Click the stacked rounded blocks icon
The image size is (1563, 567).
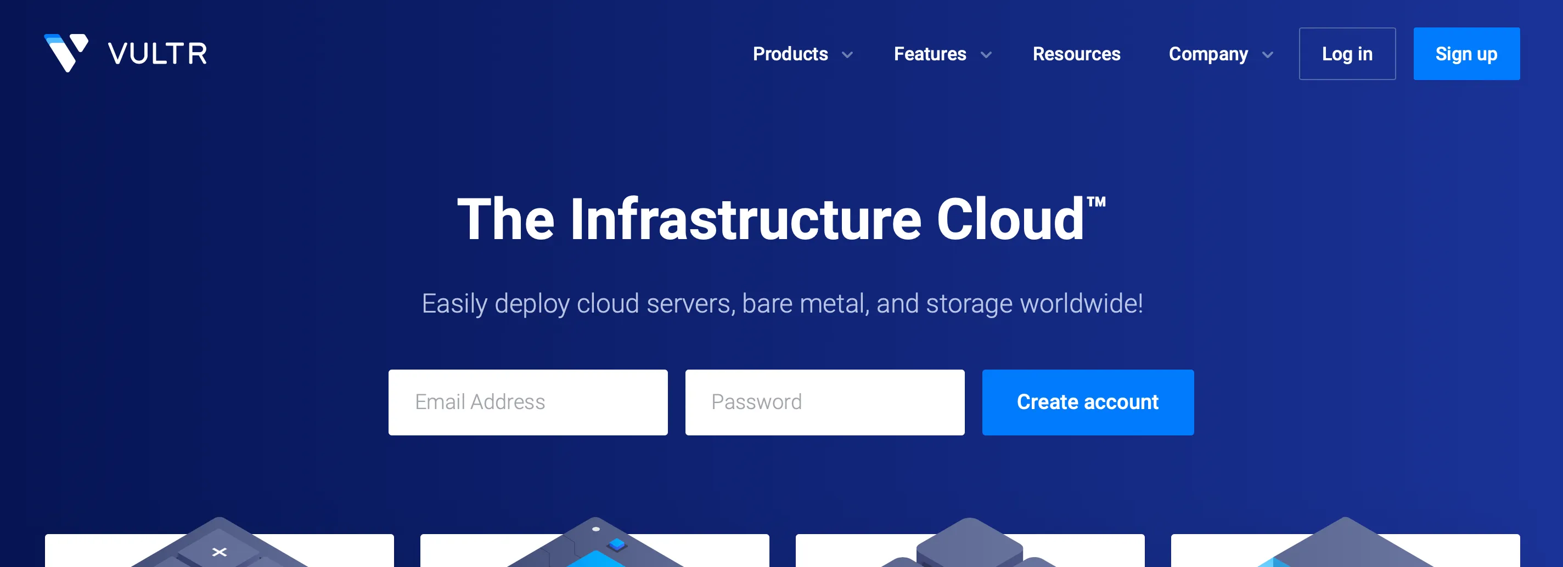pyautogui.click(x=970, y=546)
